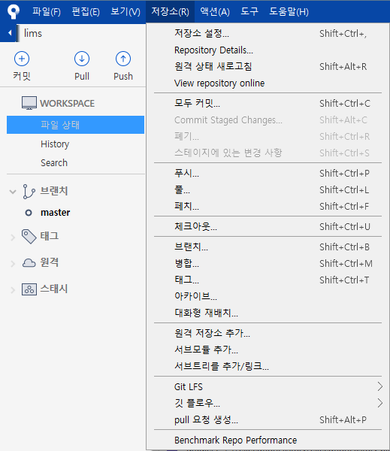This screenshot has width=390, height=451.
Task: Expand the 원격 section chevron
Action: (13, 264)
